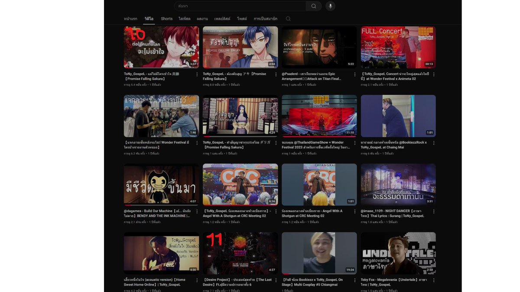This screenshot has width=520, height=292.
Task: Select the วิดีโอ tab
Action: (x=149, y=19)
